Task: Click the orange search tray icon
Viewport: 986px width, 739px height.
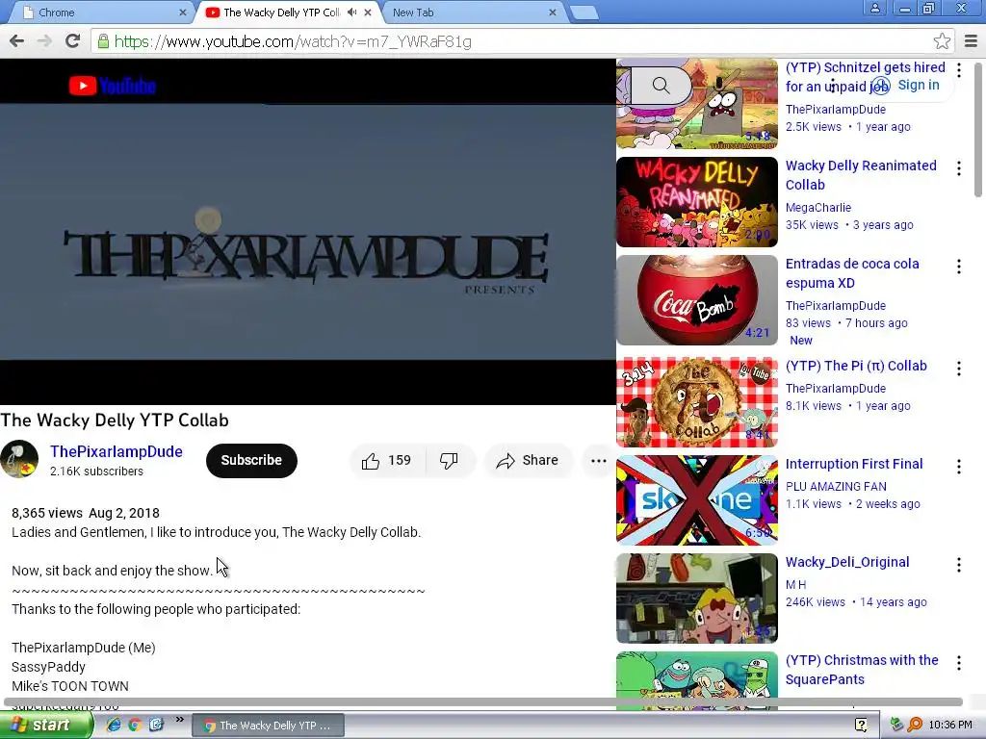Action: point(915,725)
